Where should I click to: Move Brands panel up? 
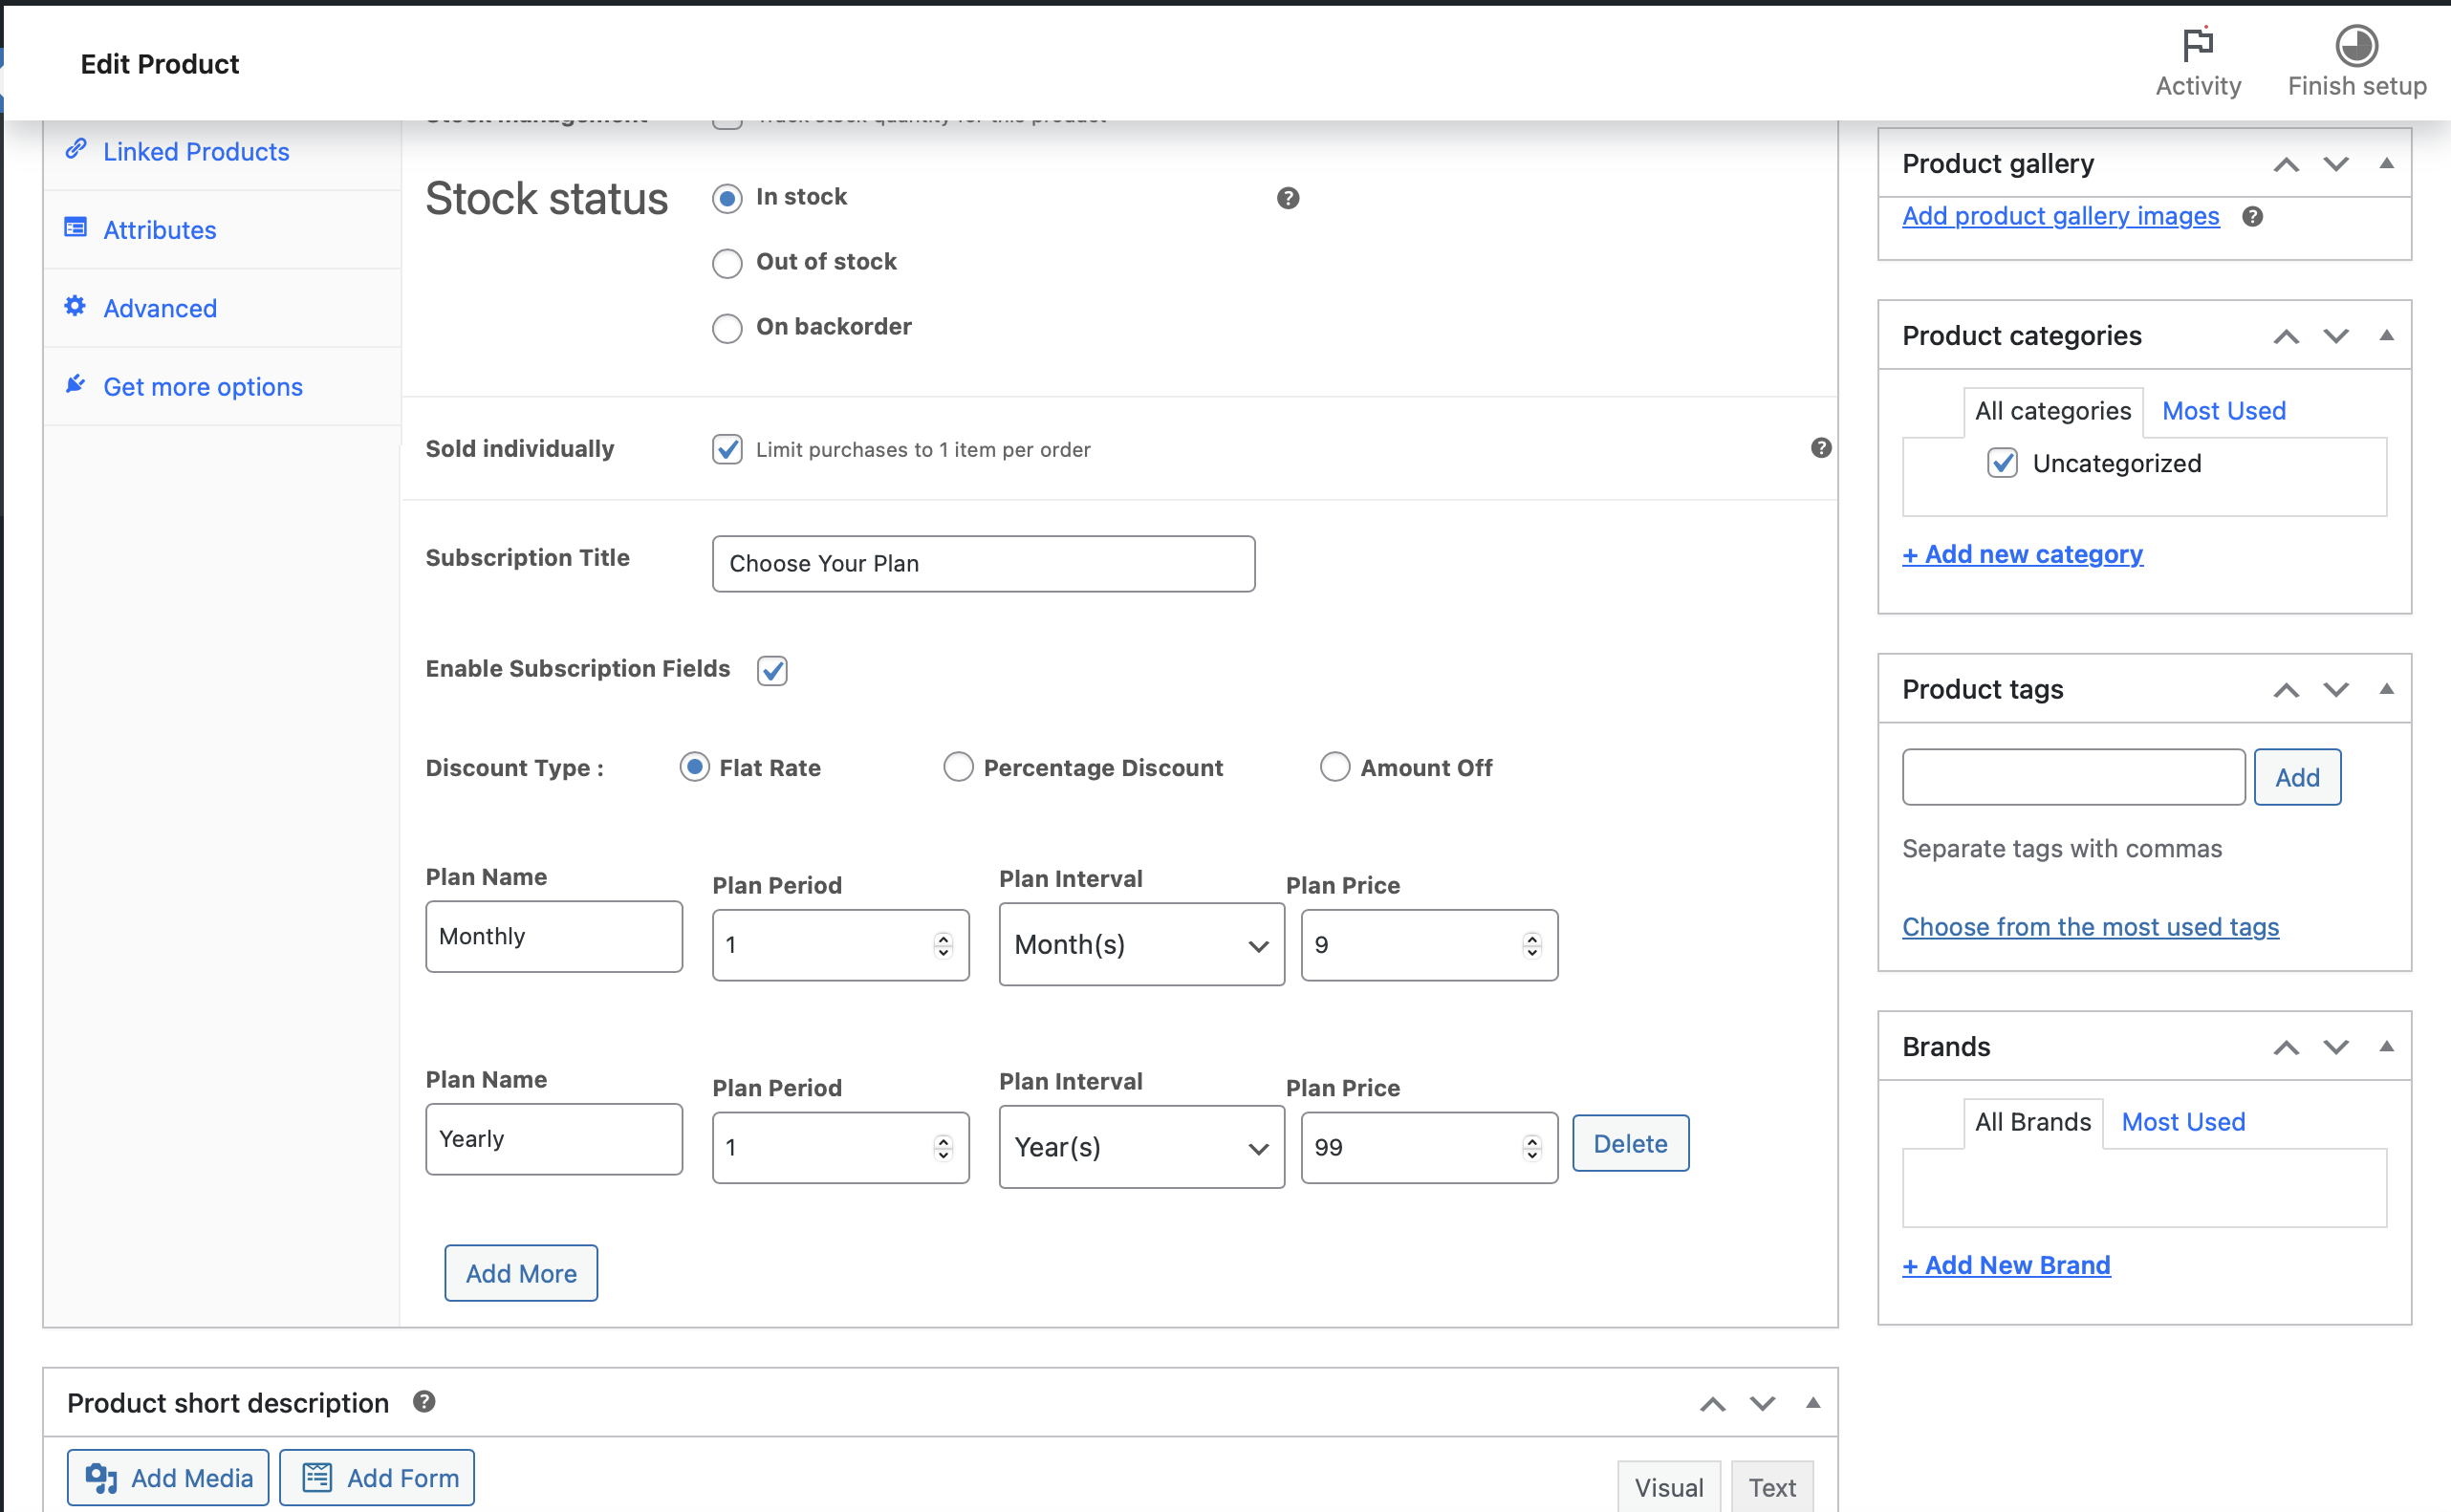(2286, 1047)
